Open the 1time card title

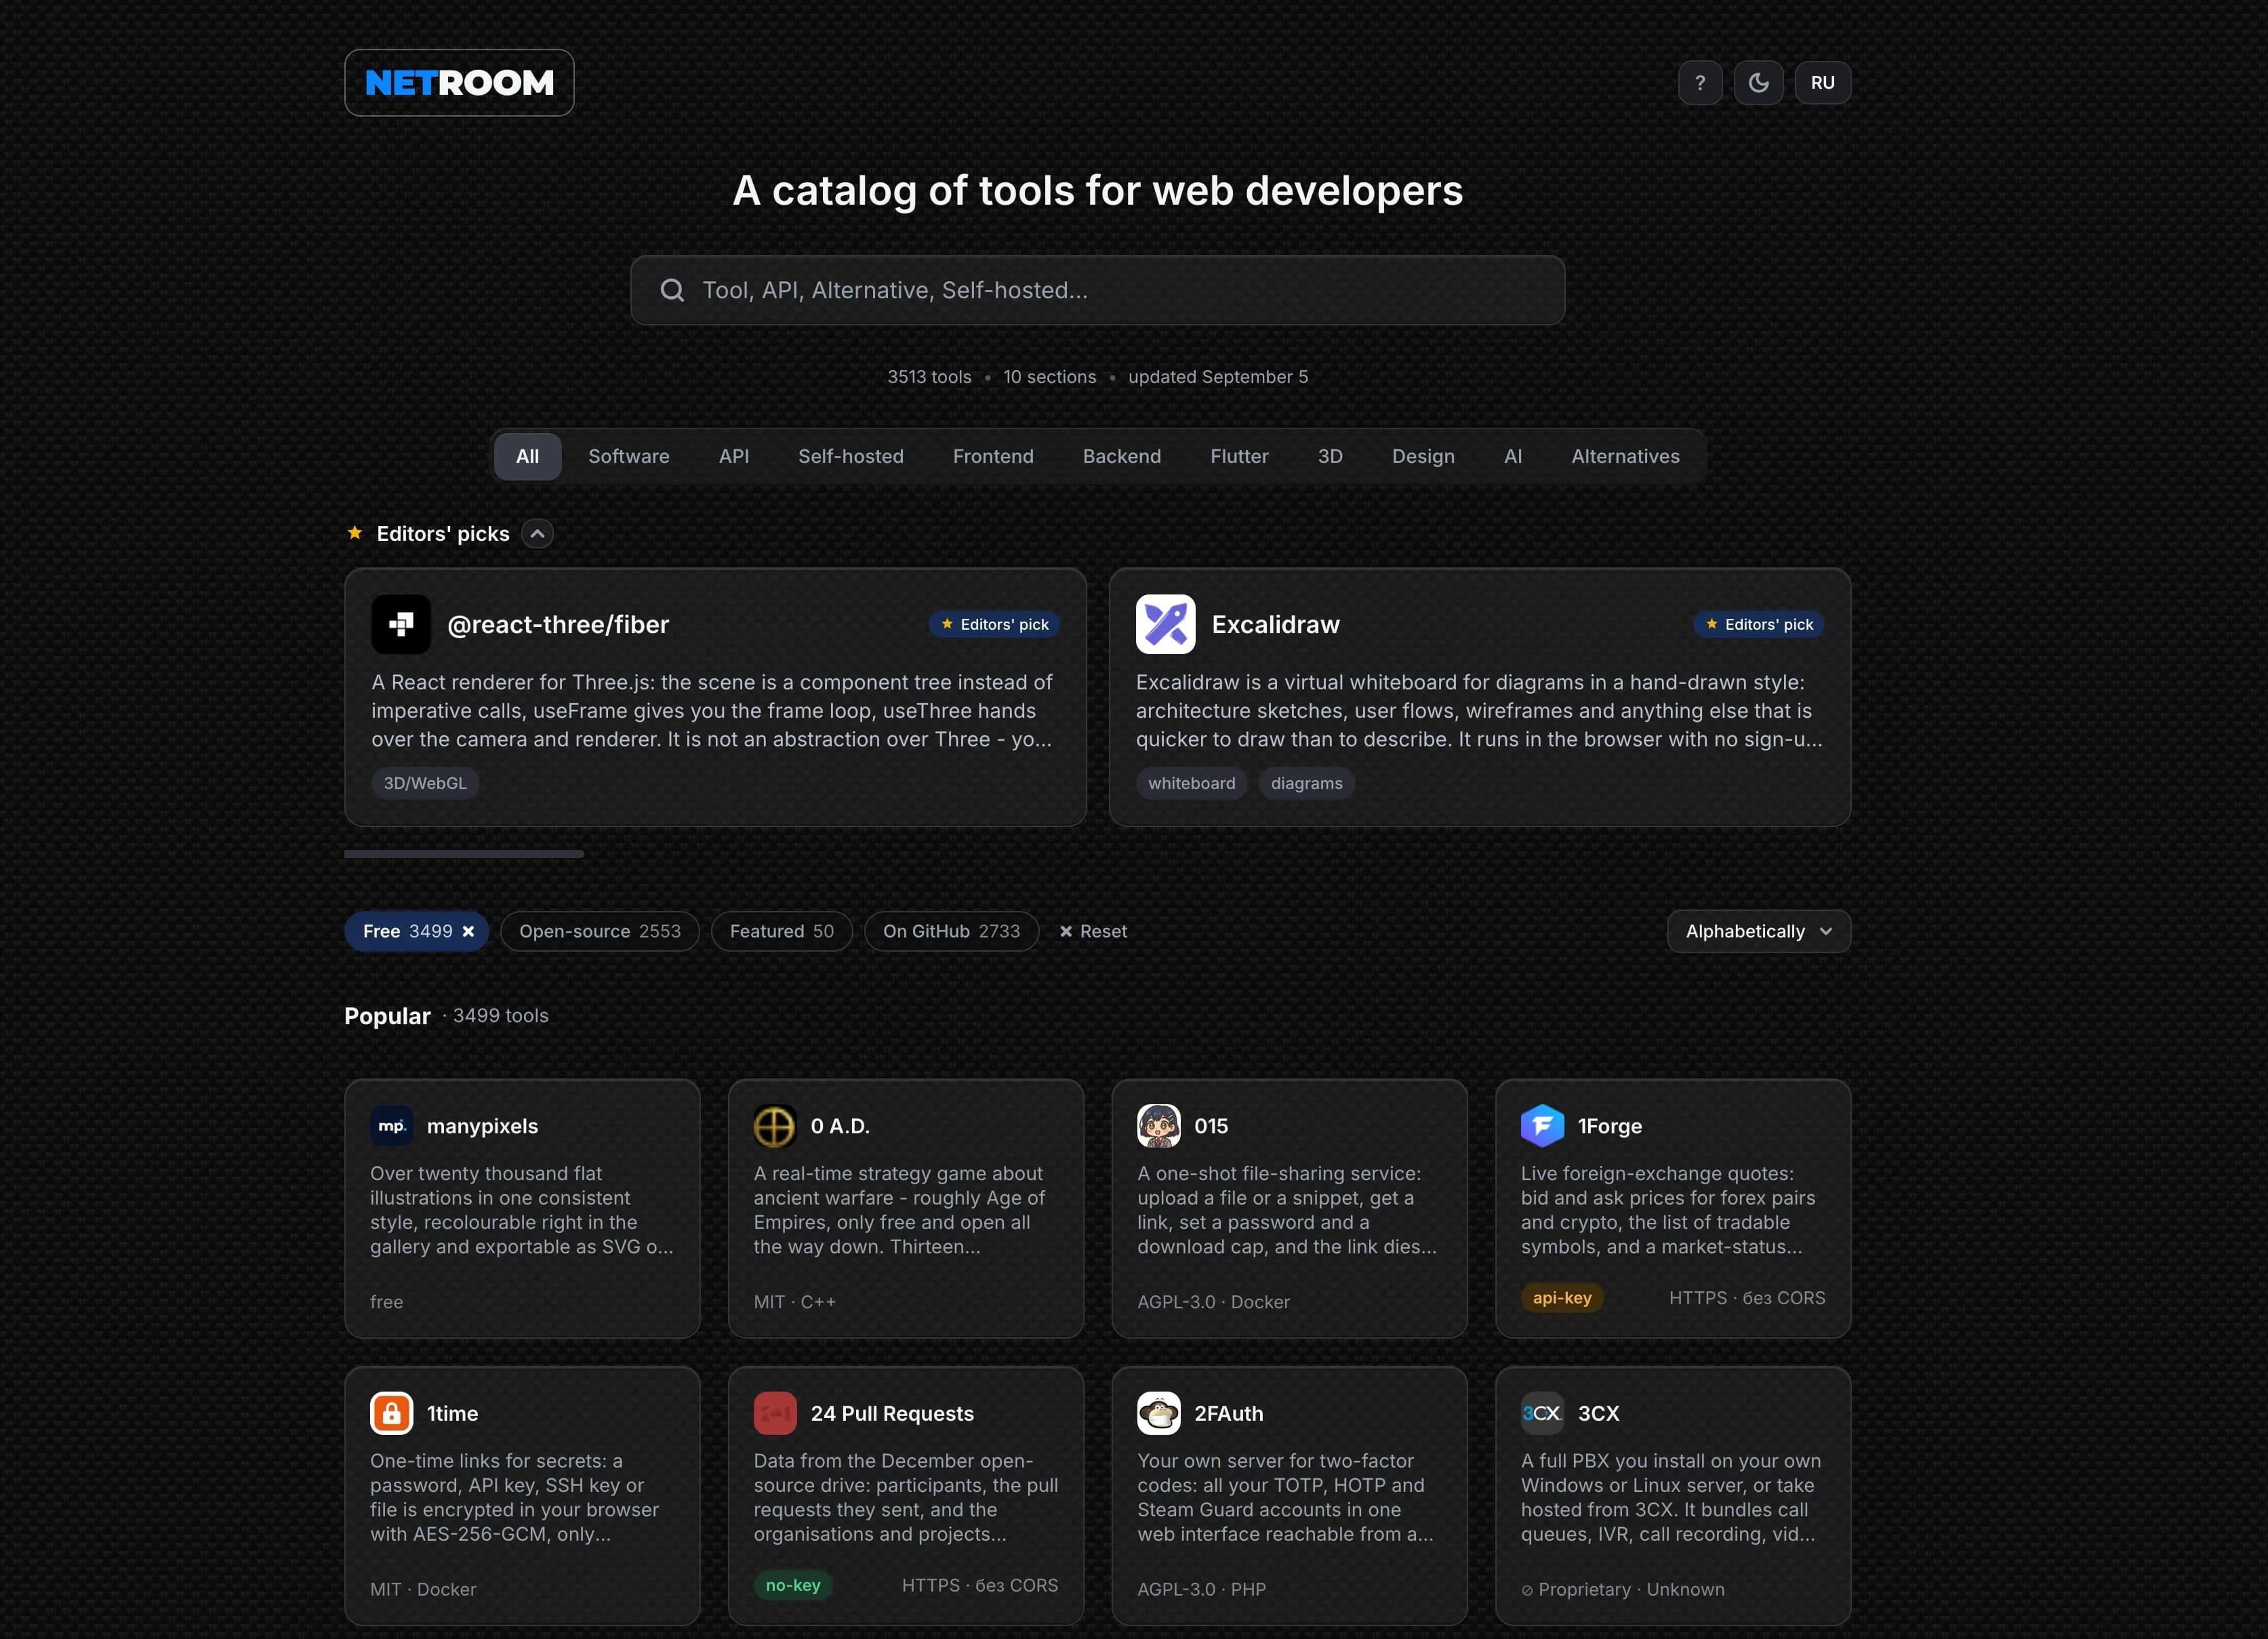[x=452, y=1413]
